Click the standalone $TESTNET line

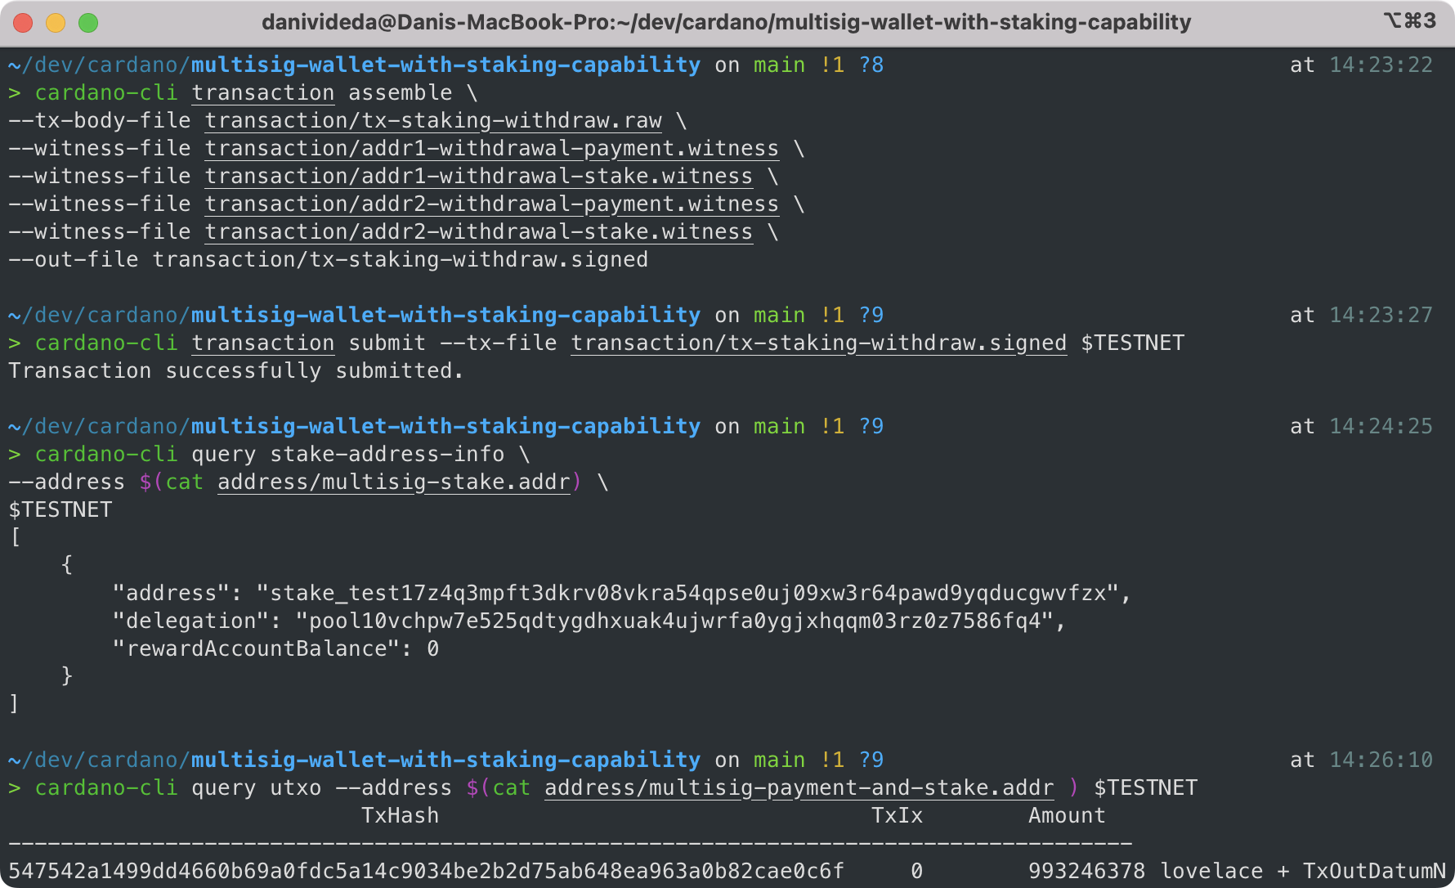tap(60, 510)
